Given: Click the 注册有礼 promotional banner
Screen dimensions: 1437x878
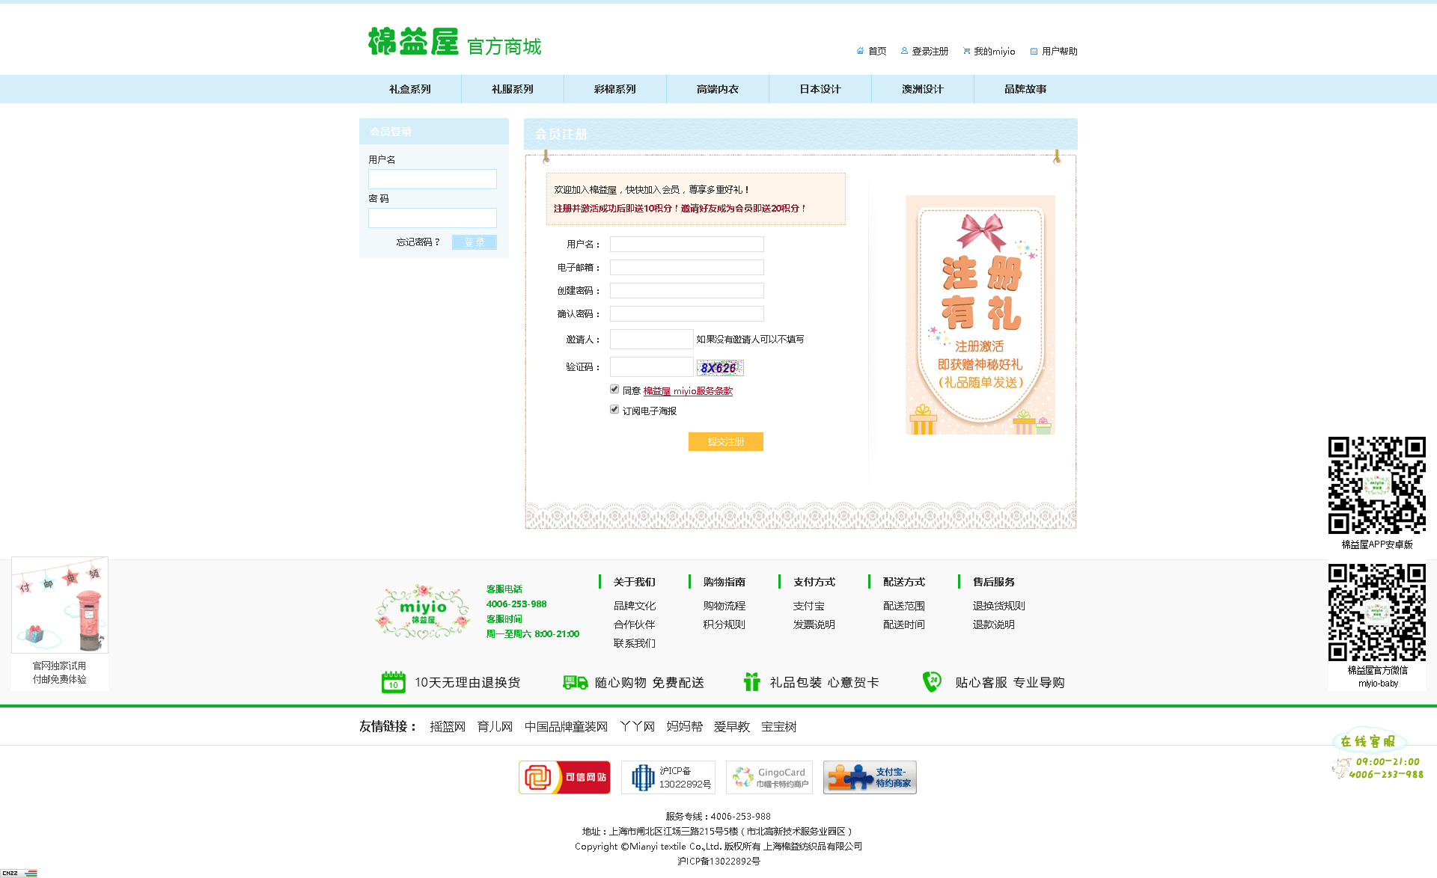Looking at the screenshot, I should tap(980, 314).
